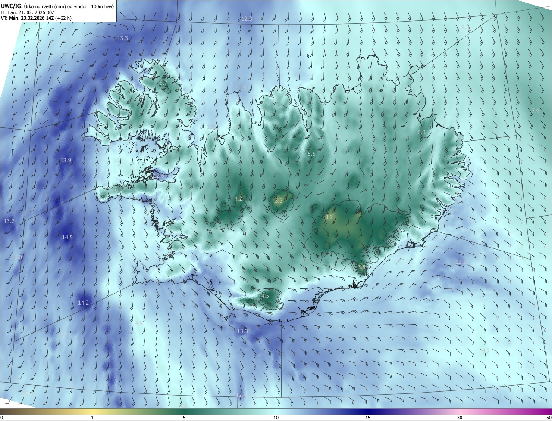This screenshot has height=421, width=552.
Task: Click the 13.9 value label
Action: point(66,160)
